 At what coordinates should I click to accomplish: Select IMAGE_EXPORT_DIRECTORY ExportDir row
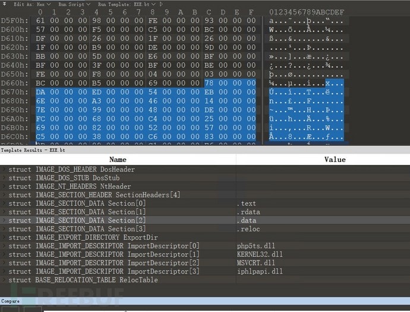(205, 237)
